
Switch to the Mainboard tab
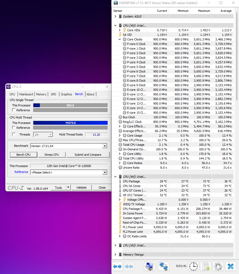click(x=26, y=94)
